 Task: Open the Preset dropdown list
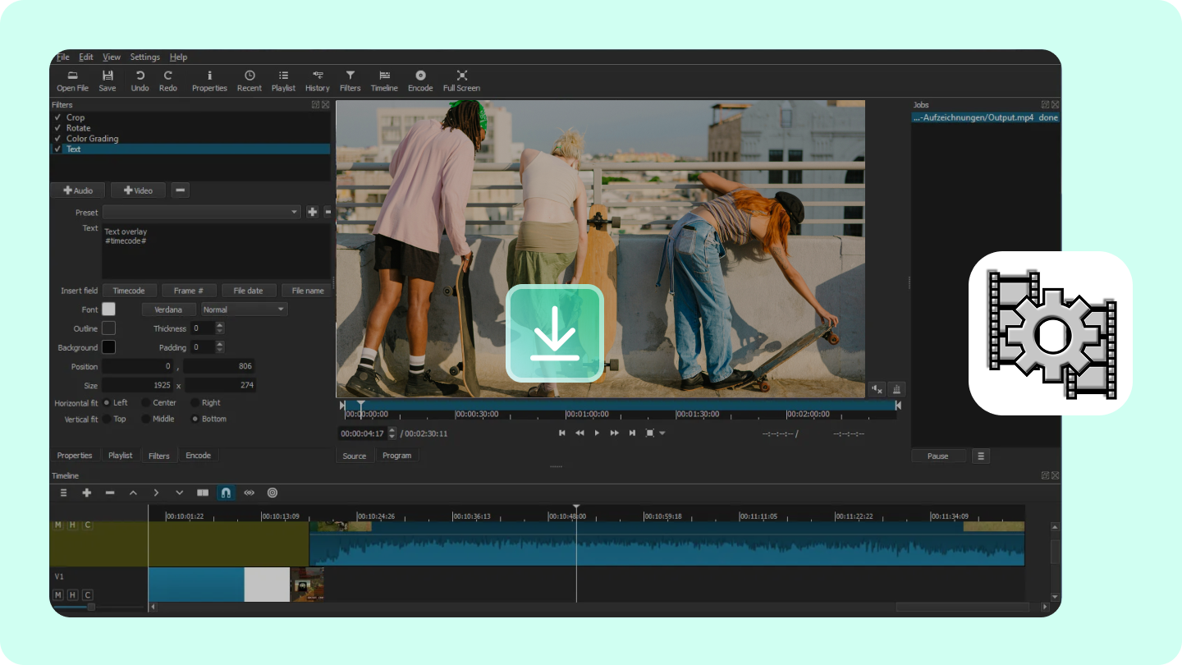[201, 212]
